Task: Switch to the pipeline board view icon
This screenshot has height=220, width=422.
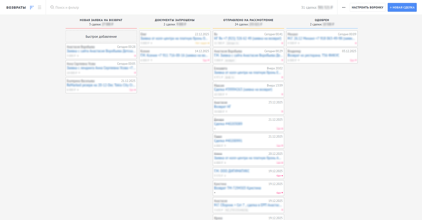Action: click(x=32, y=7)
